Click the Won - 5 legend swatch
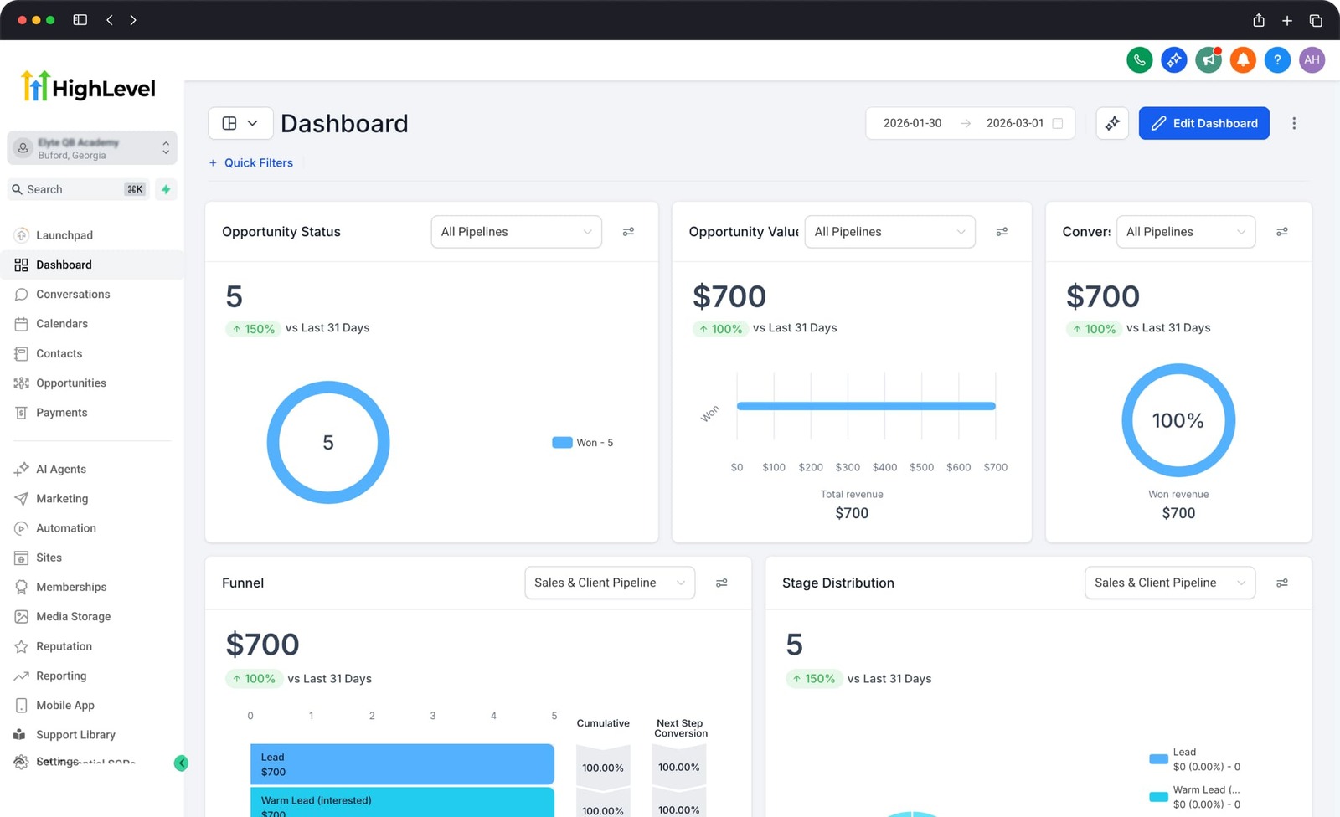 click(562, 443)
